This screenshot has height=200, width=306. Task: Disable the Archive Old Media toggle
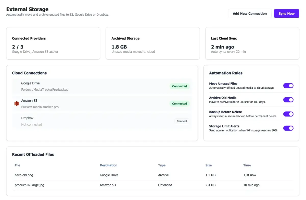pyautogui.click(x=288, y=100)
